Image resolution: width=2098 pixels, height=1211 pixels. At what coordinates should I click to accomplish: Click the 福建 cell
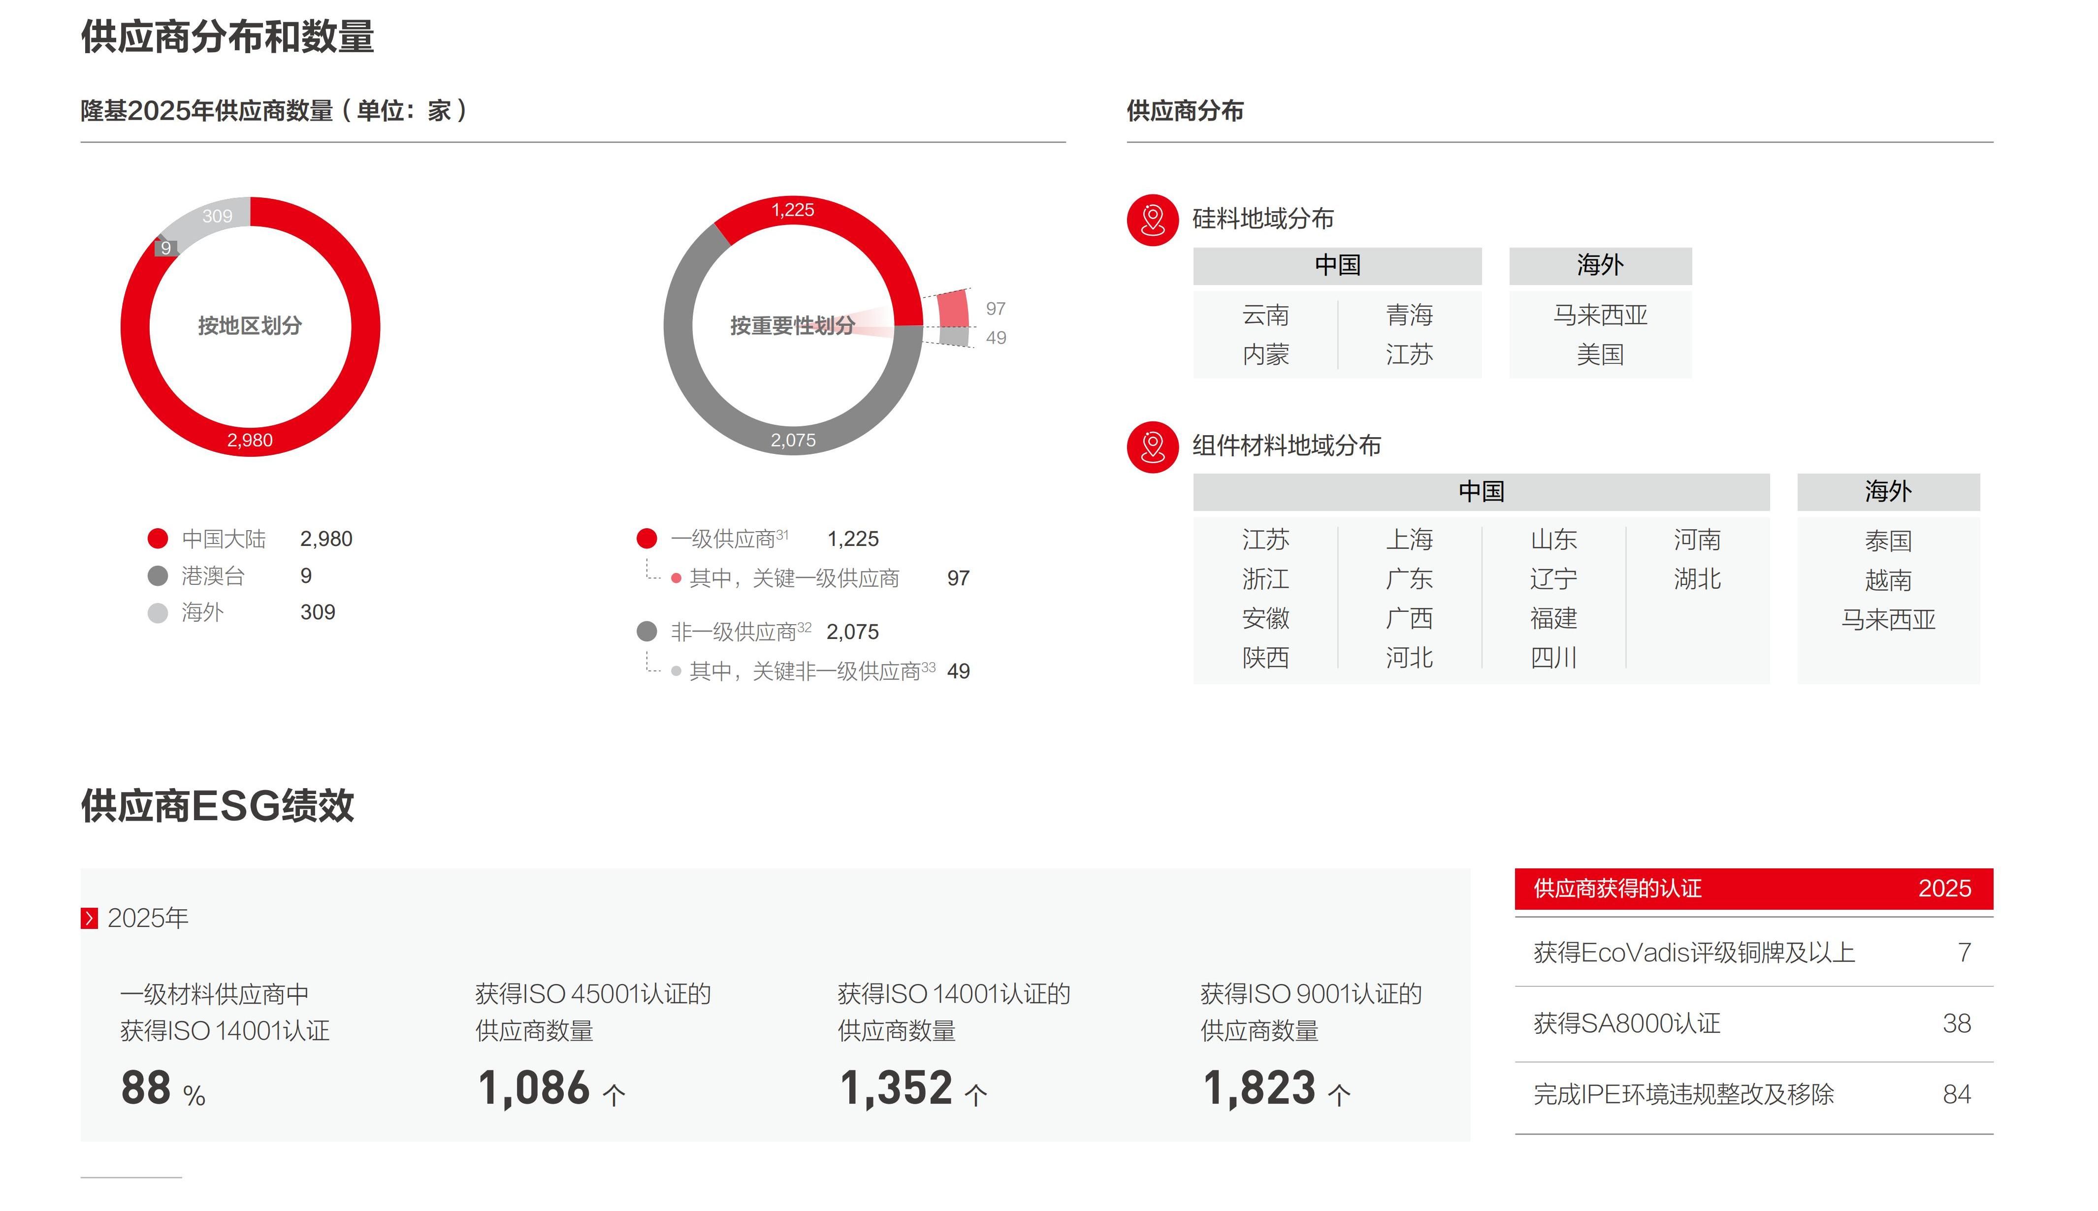tap(1553, 619)
